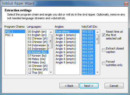
Task: Select Angle 2 (empty)
Action: click(67, 38)
